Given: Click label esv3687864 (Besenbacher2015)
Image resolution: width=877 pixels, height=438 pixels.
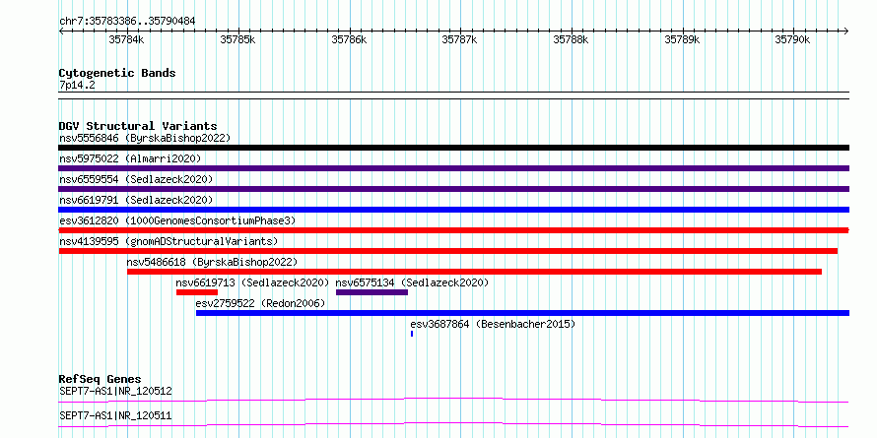Looking at the screenshot, I should tap(493, 324).
